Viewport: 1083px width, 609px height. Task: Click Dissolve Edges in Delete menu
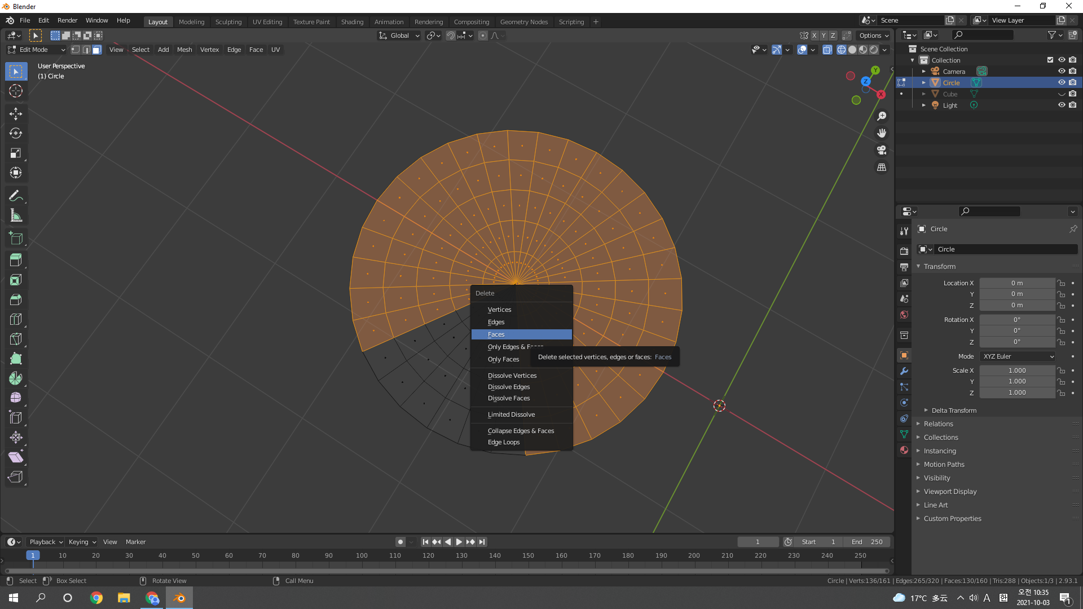[509, 387]
